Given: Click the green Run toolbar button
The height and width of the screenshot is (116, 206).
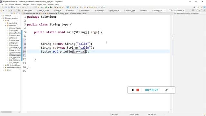Looking at the screenshot, I should [46, 7].
